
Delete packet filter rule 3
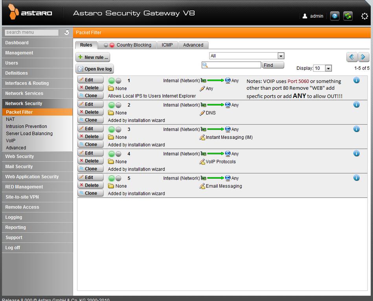[x=90, y=136]
